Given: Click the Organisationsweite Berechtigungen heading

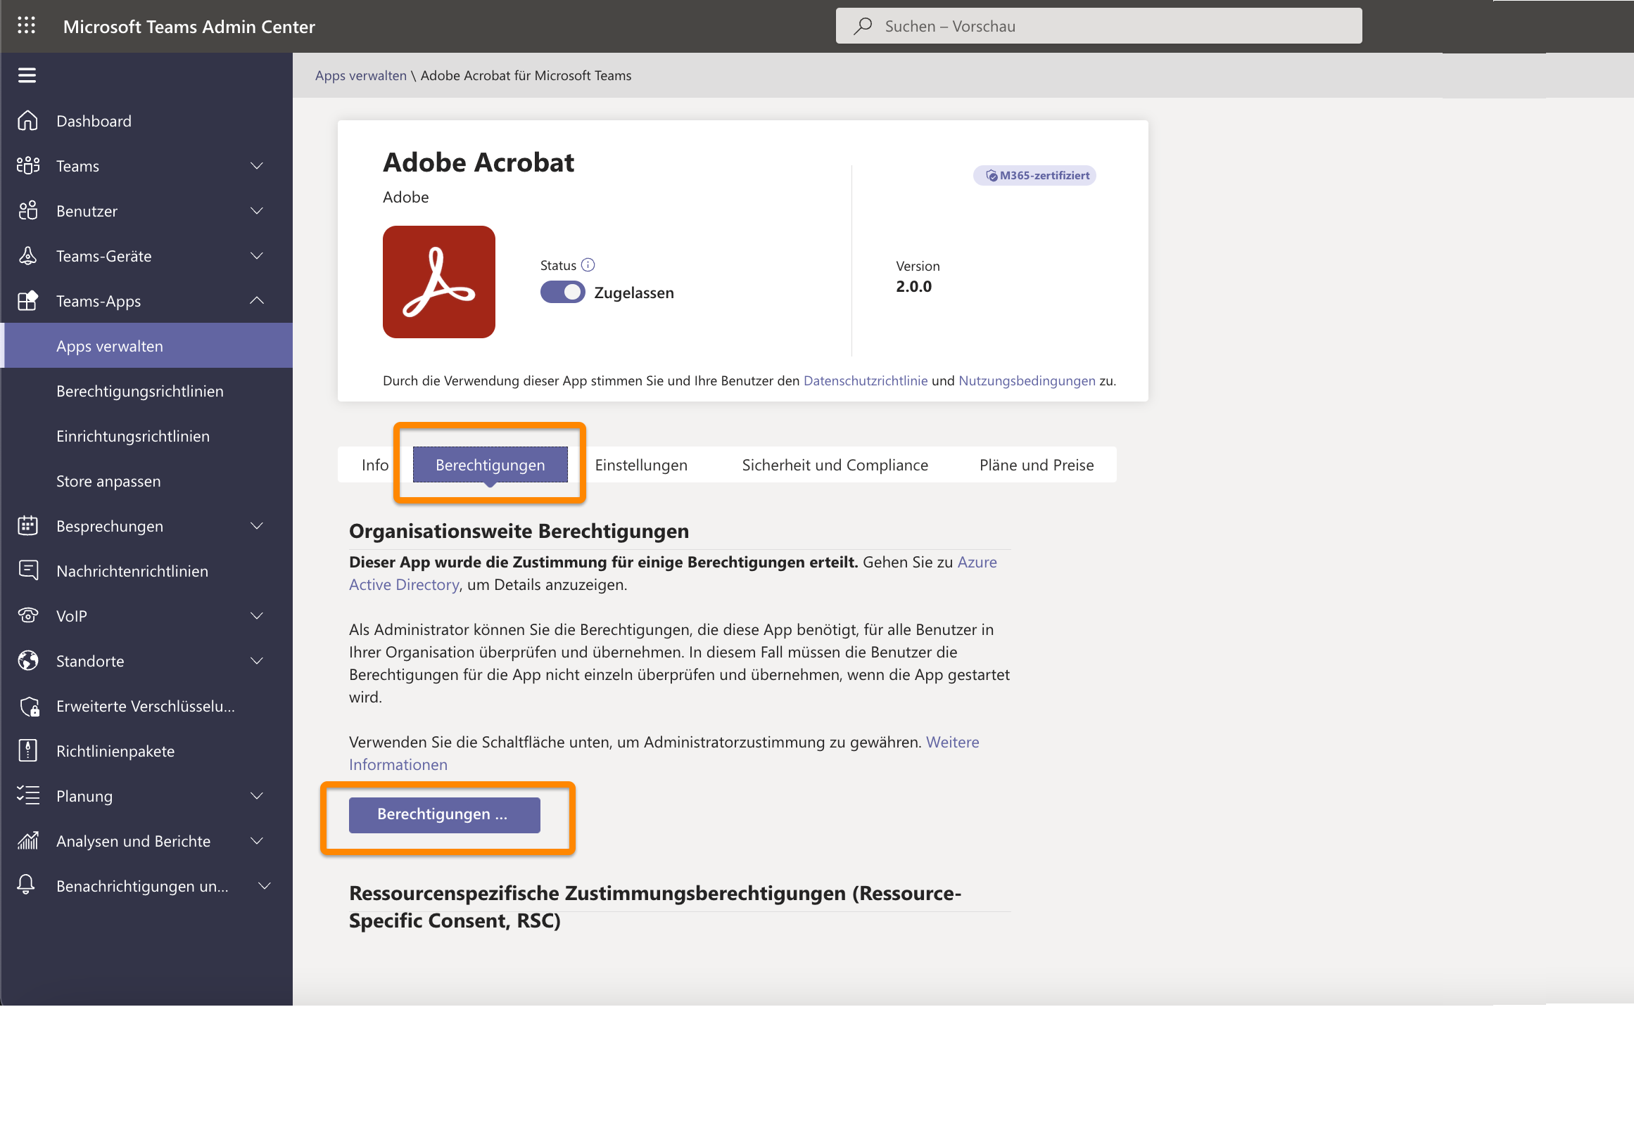Looking at the screenshot, I should [x=519, y=531].
